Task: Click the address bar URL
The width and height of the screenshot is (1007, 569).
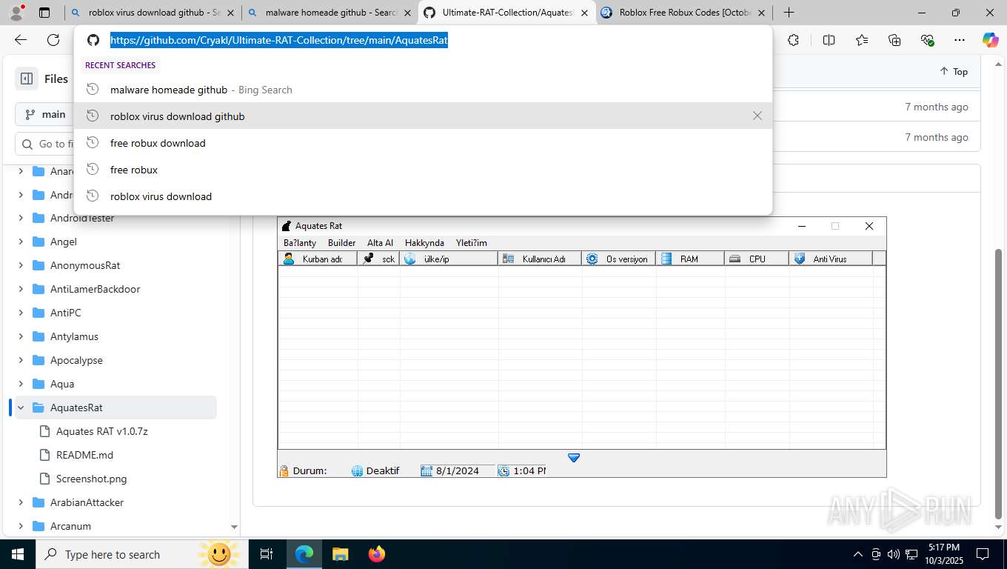Action: (x=279, y=40)
